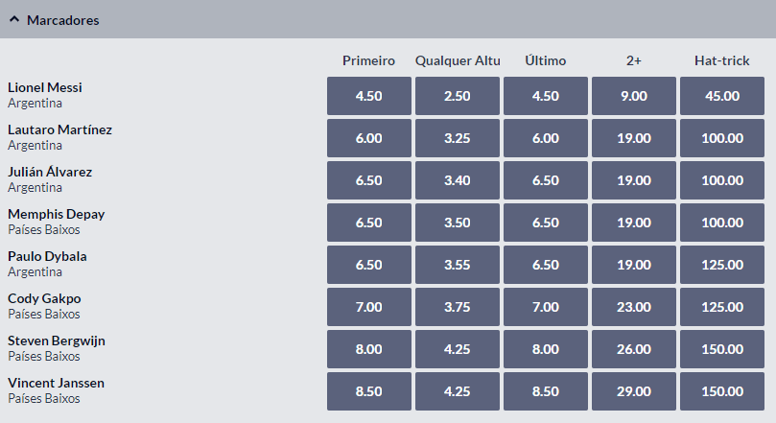Pick Paulo Dybala Qualquer Altura odds 3.55
Screen dimensions: 776x423
458,265
